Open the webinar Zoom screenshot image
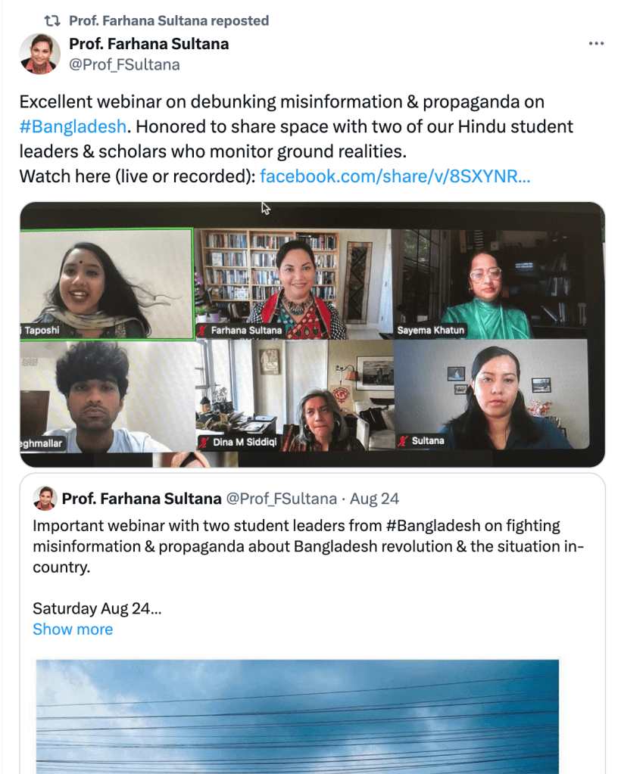The width and height of the screenshot is (621, 774). click(312, 334)
